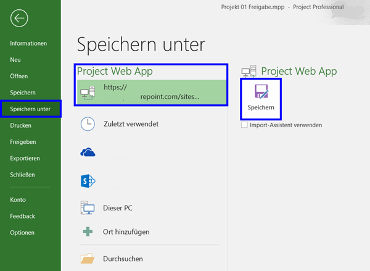Select Exportieren in sidebar
The height and width of the screenshot is (271, 370).
click(x=25, y=158)
